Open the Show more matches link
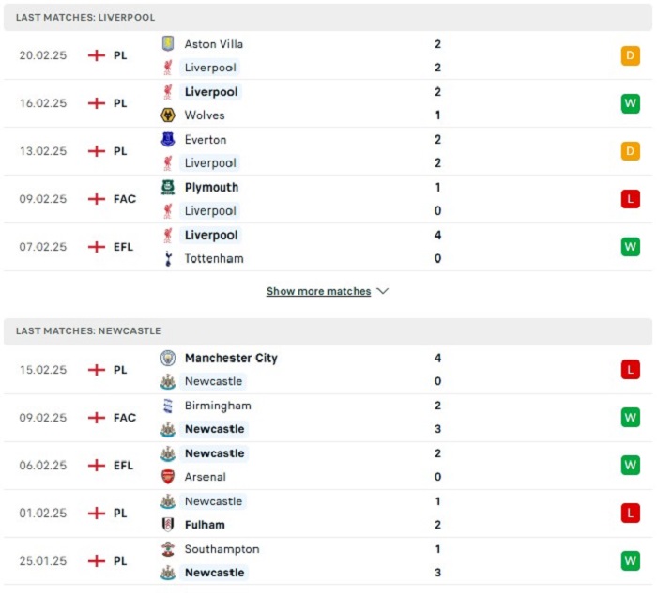This screenshot has height=598, width=657. click(318, 291)
